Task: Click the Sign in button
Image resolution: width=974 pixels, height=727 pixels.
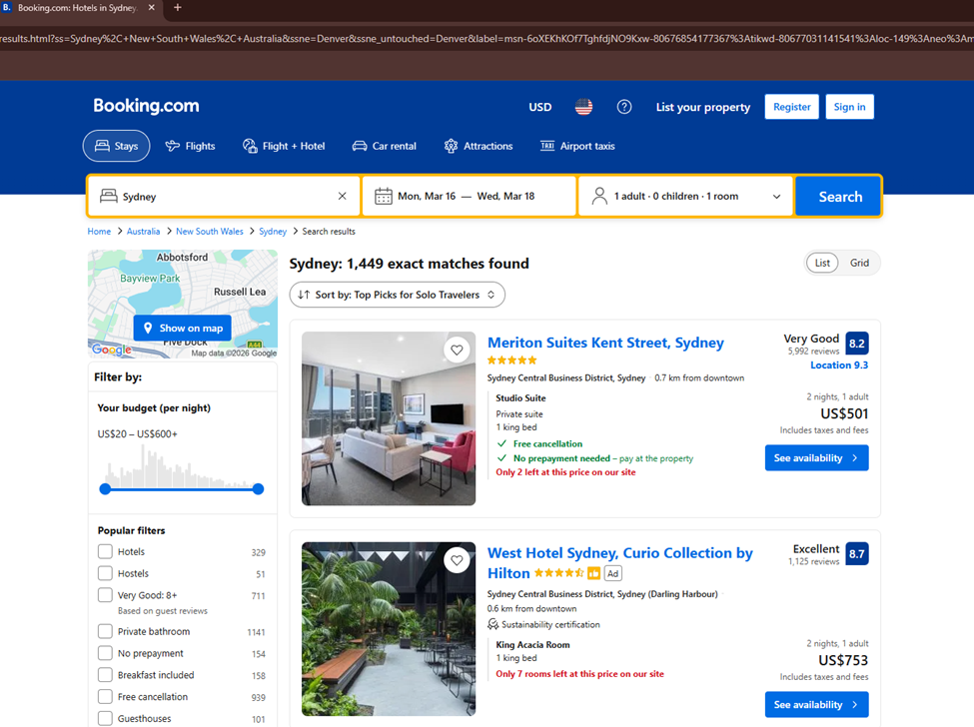Action: pos(849,107)
